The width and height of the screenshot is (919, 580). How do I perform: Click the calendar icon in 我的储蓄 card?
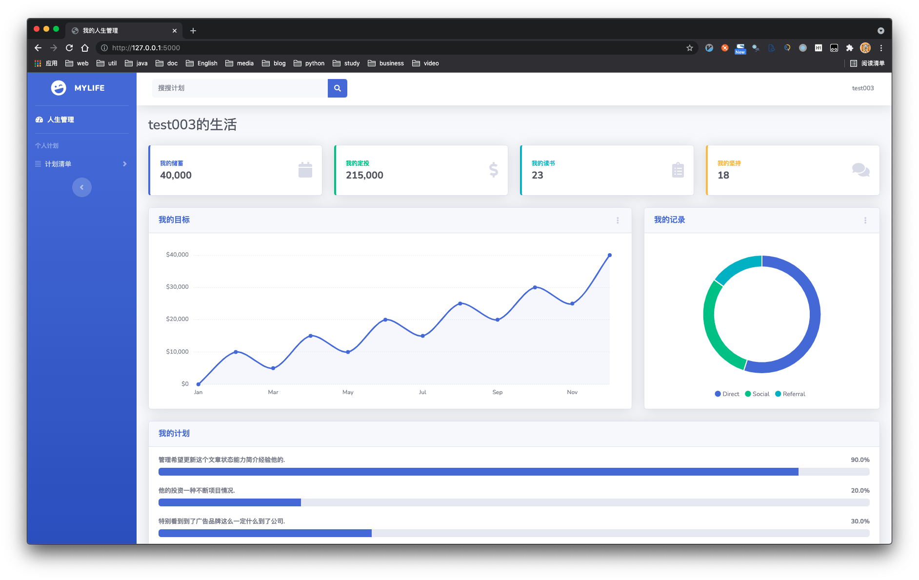(305, 170)
